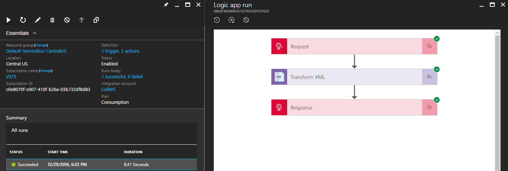Click the pin blade icon
Viewport: 508px width, 171px height.
coord(166,5)
